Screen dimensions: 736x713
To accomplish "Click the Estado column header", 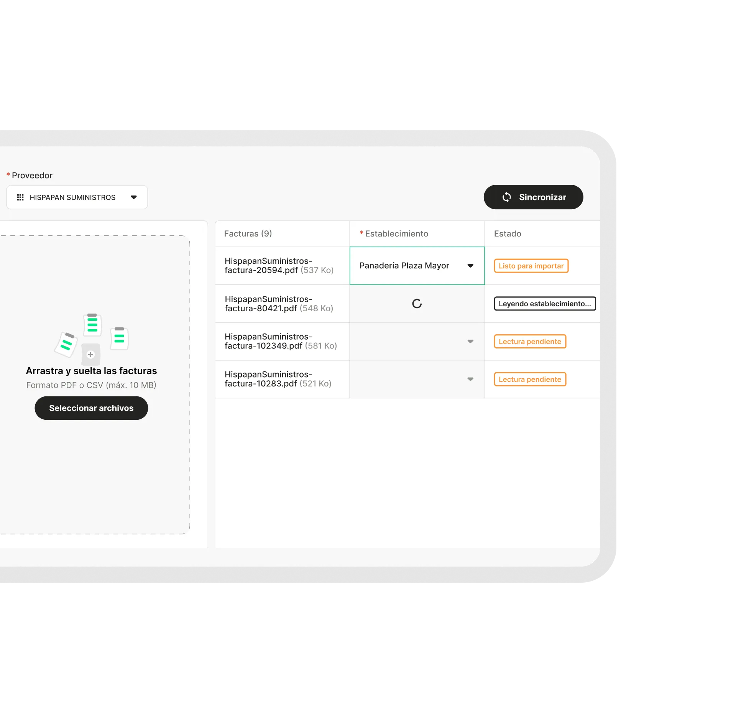I will (x=507, y=233).
